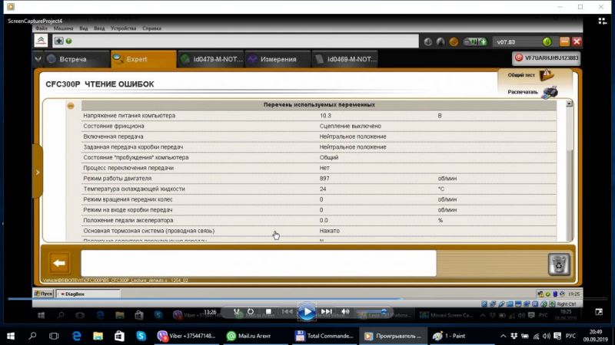Switch to the Expert tab
Viewport: 615px width, 345px height.
142,59
